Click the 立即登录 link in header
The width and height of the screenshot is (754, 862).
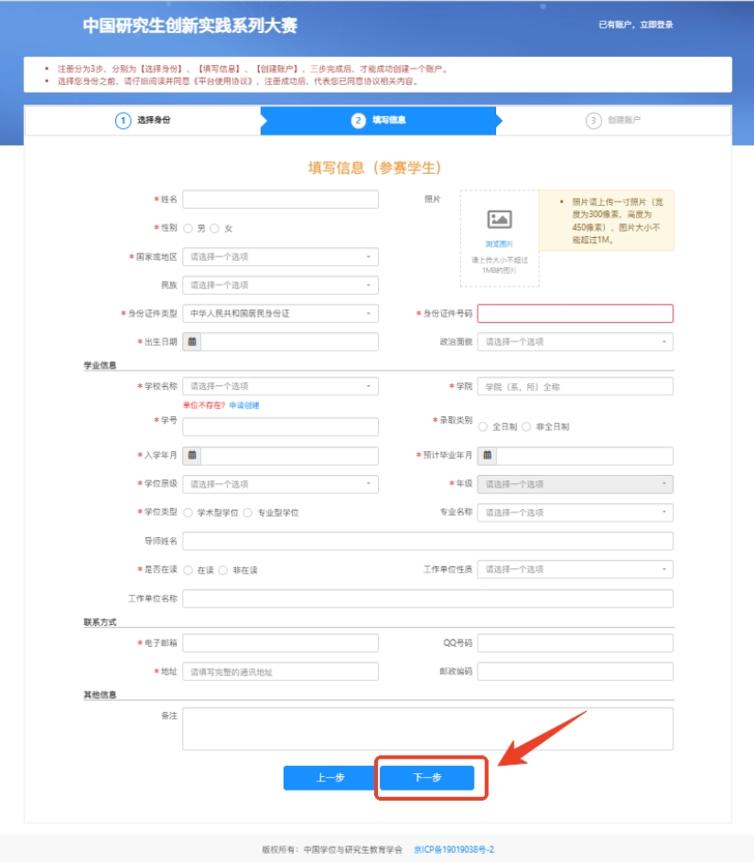(656, 25)
